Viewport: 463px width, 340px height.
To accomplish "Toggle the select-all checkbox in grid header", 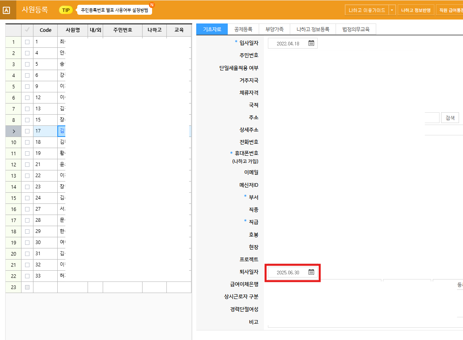I will tap(27, 30).
